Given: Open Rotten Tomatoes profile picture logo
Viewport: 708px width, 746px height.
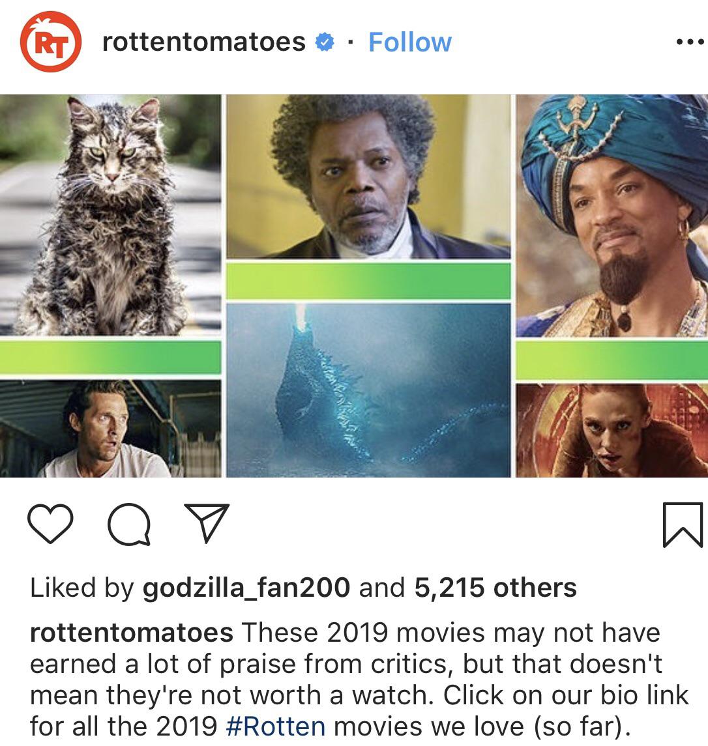Looking at the screenshot, I should (x=50, y=42).
